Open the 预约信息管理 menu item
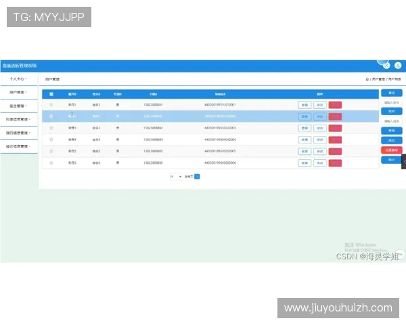This screenshot has width=406, height=325. point(18,133)
